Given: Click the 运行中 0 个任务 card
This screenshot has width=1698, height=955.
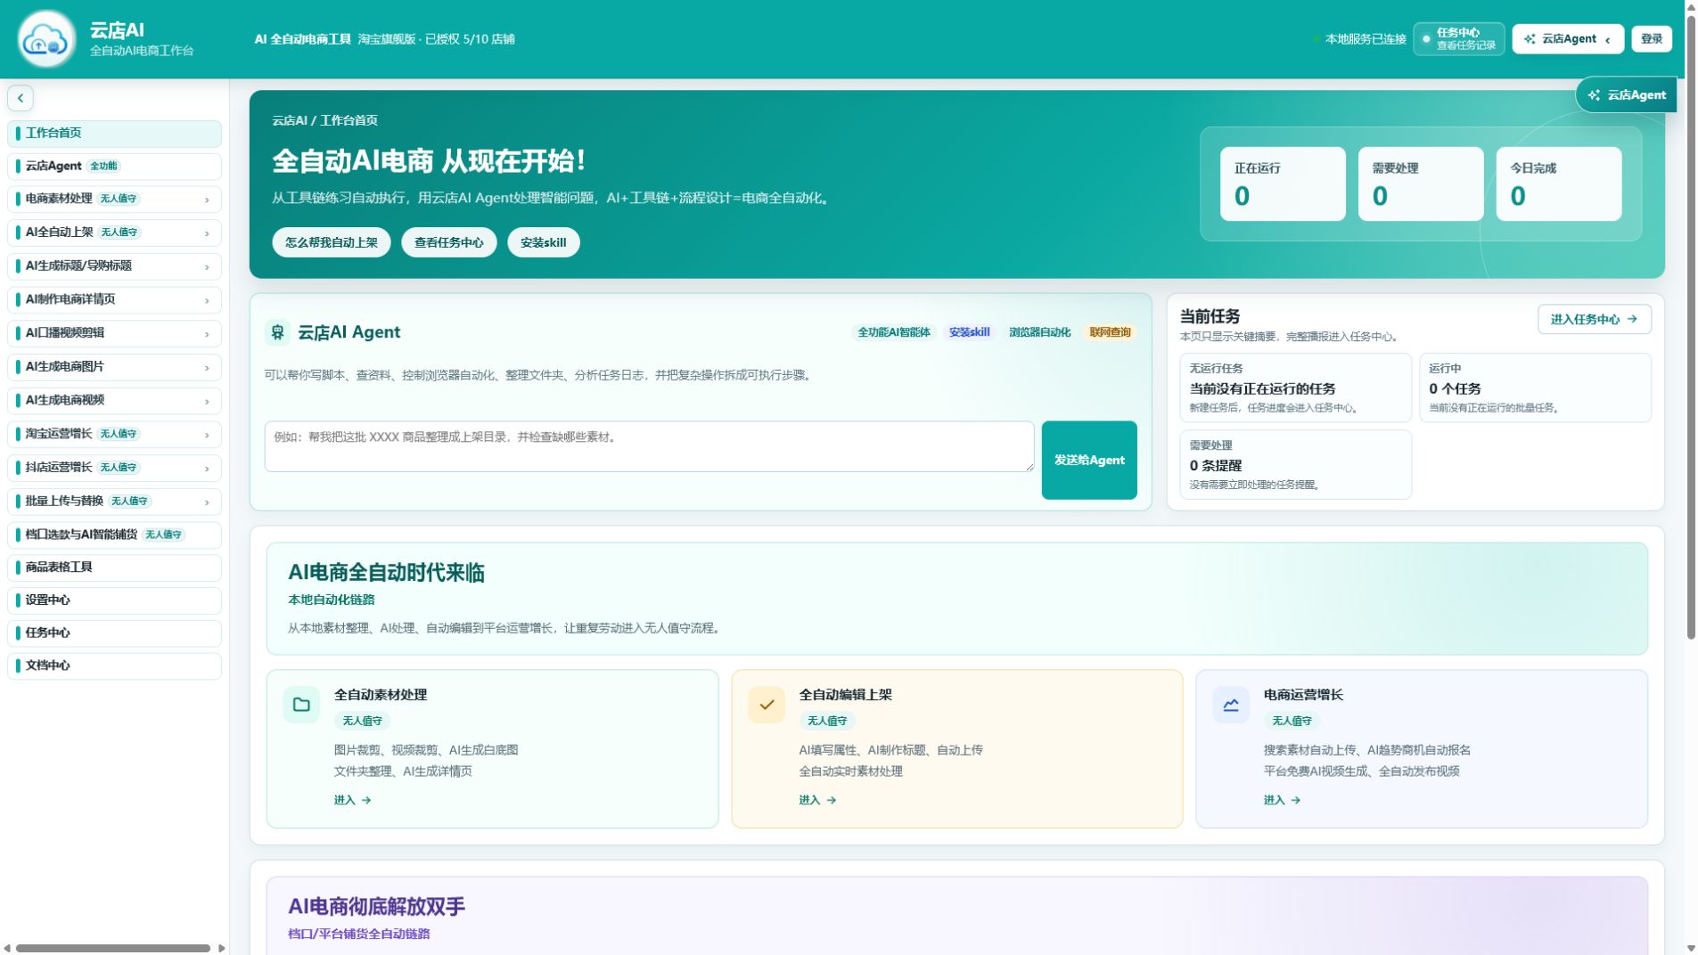Looking at the screenshot, I should 1535,388.
